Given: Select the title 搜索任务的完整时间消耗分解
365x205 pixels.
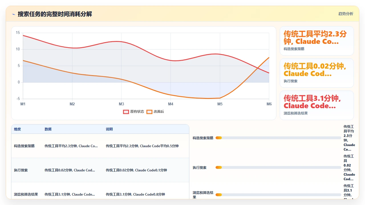Looking at the screenshot, I should [55, 14].
